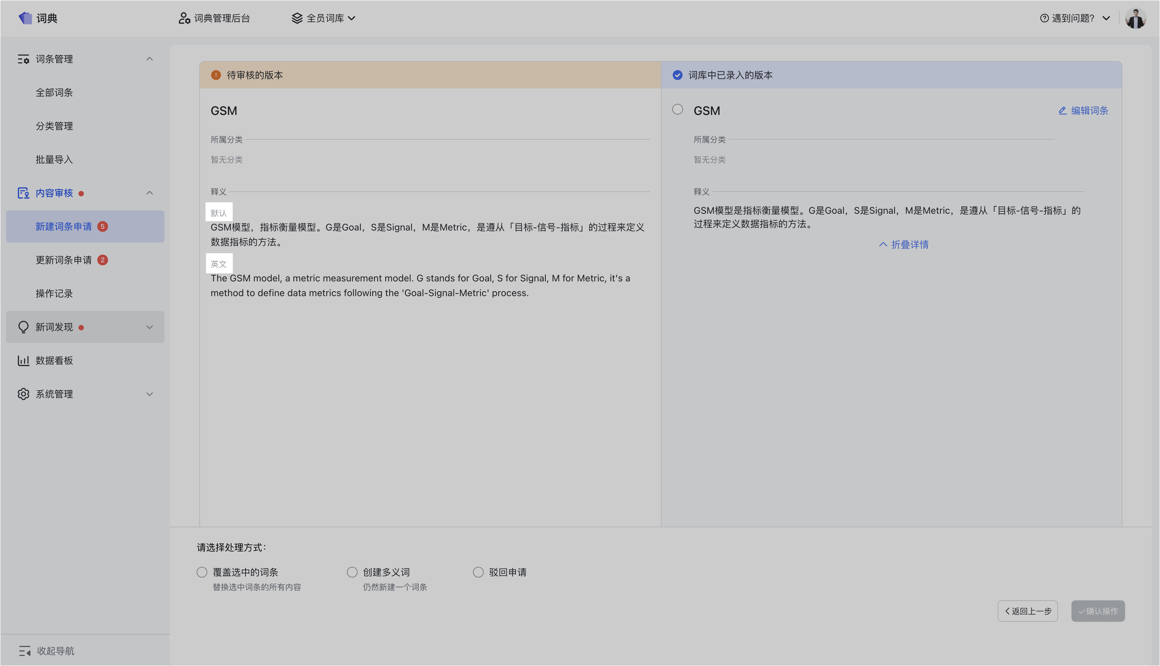Viewport: 1160px width, 666px height.
Task: Click the 收起导航 collapse icon
Action: (x=25, y=651)
